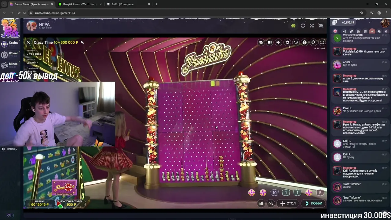Toggle autoplay loop icon
This screenshot has height=220, width=391.
(x=271, y=204)
